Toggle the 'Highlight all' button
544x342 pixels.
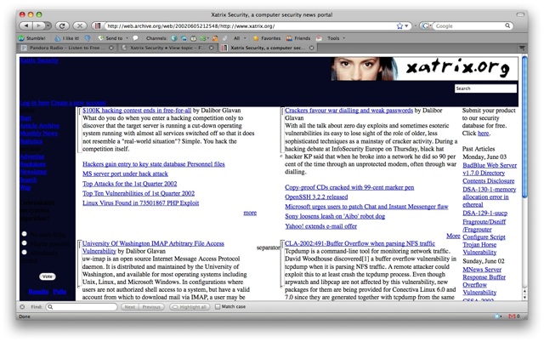point(190,307)
